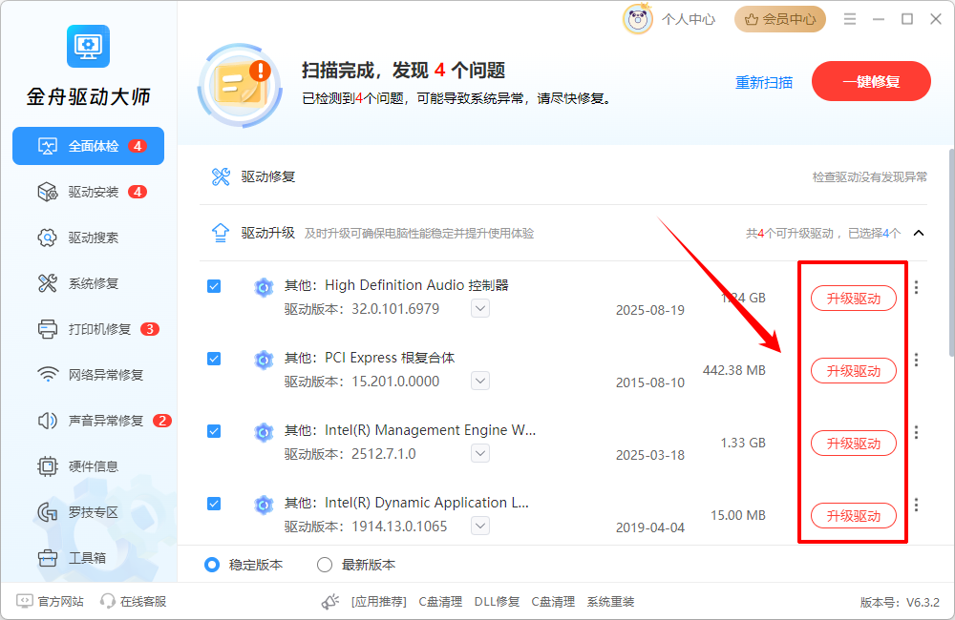This screenshot has width=955, height=620.
Task: Open 工具箱 in the sidebar
Action: (x=88, y=558)
